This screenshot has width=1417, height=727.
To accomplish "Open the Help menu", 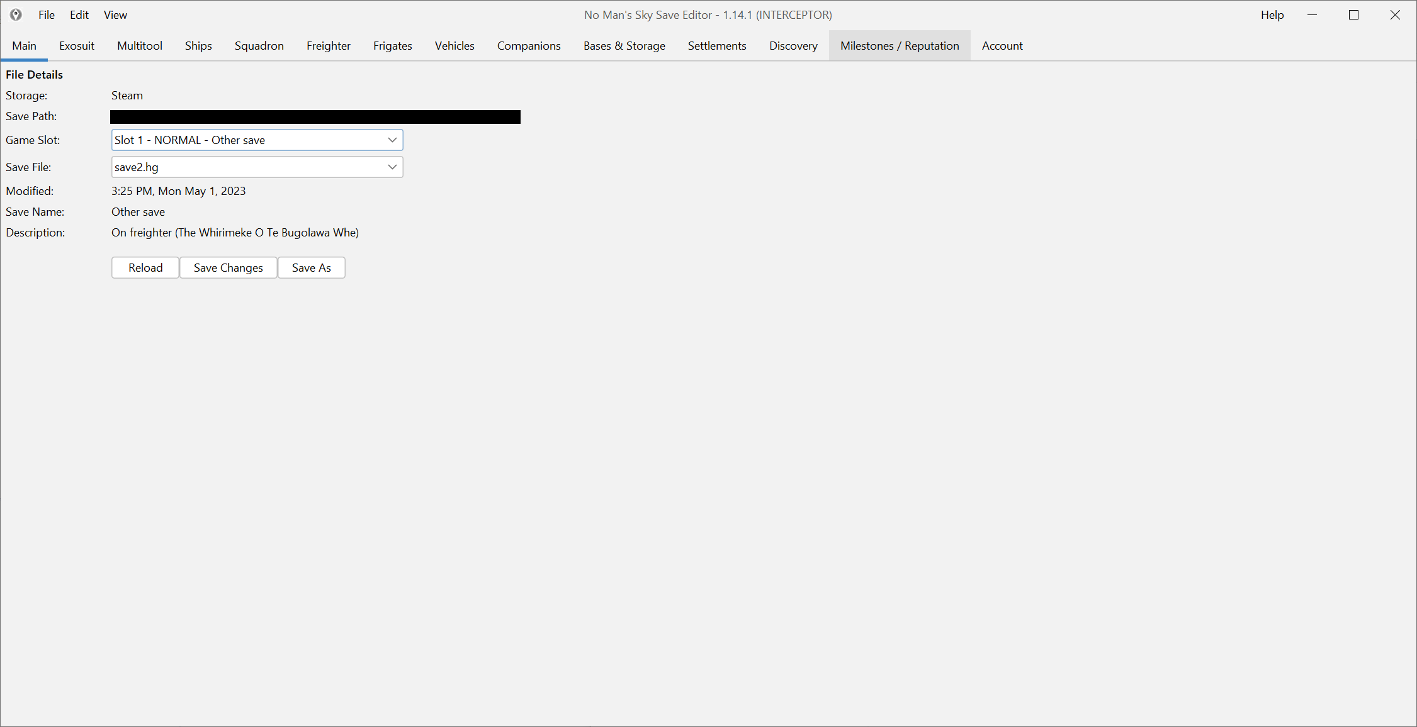I will (x=1272, y=14).
